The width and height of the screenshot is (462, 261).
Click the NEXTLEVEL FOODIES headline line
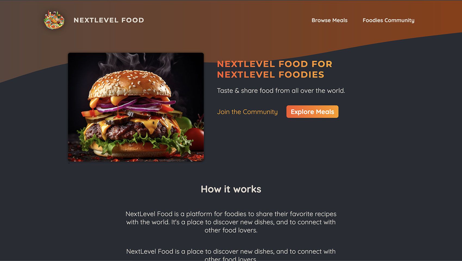(x=271, y=74)
